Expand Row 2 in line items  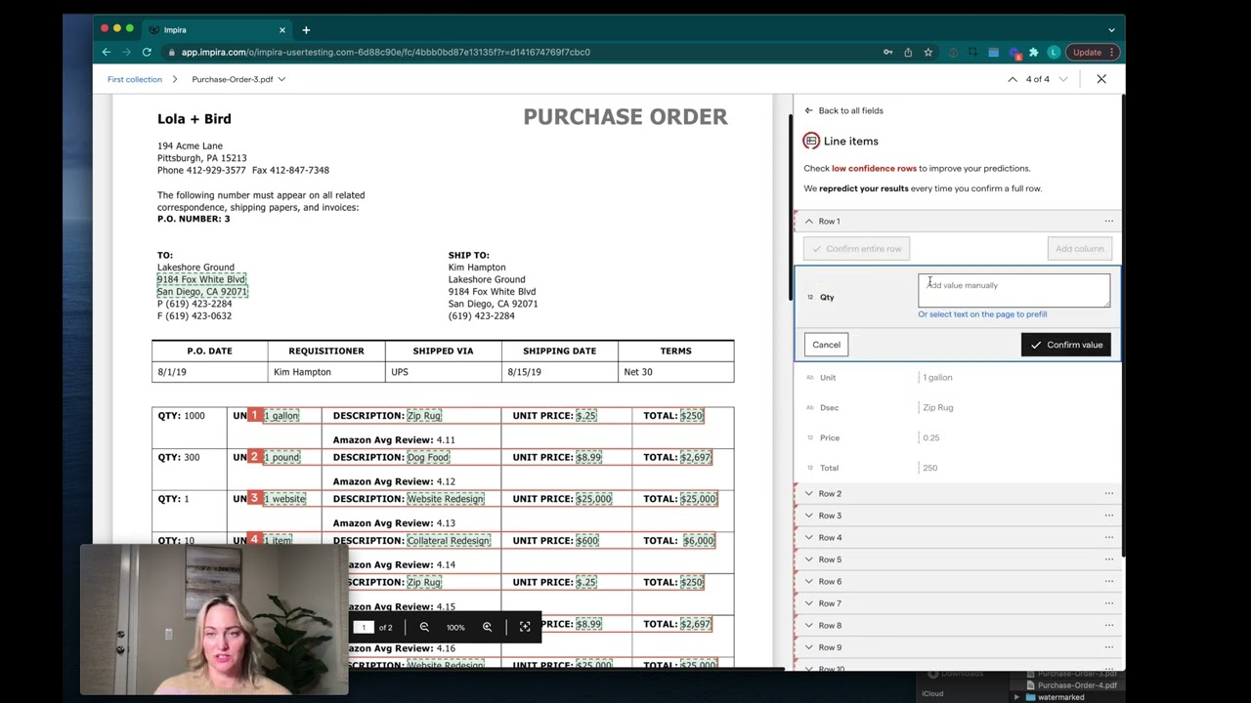[x=809, y=493]
